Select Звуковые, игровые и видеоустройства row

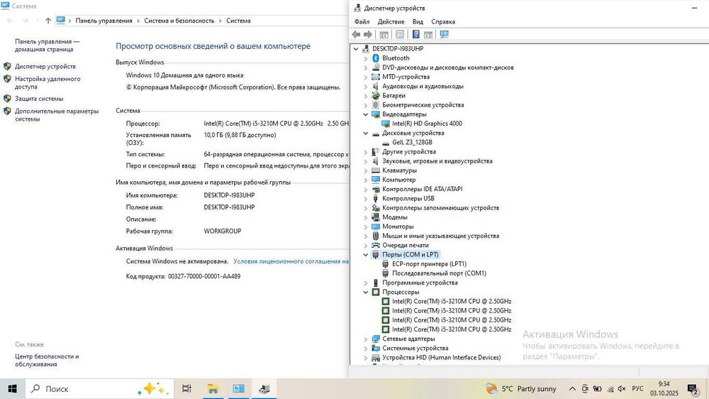tap(437, 160)
